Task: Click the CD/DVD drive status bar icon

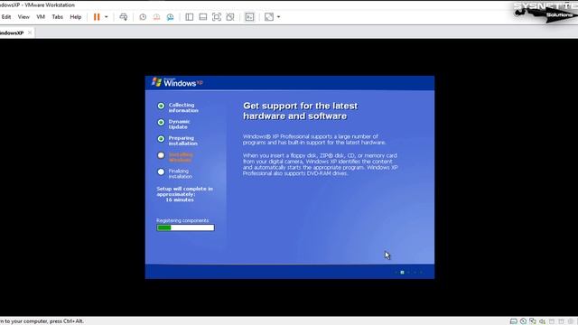Action: click(x=523, y=321)
